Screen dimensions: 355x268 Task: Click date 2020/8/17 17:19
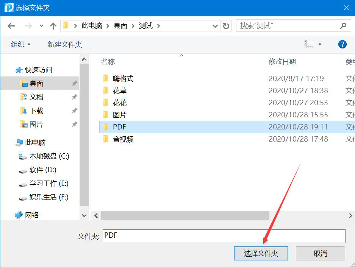(x=296, y=78)
